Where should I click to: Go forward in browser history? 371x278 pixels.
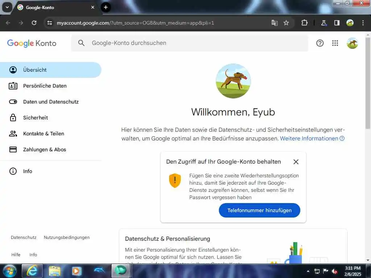tap(21, 23)
